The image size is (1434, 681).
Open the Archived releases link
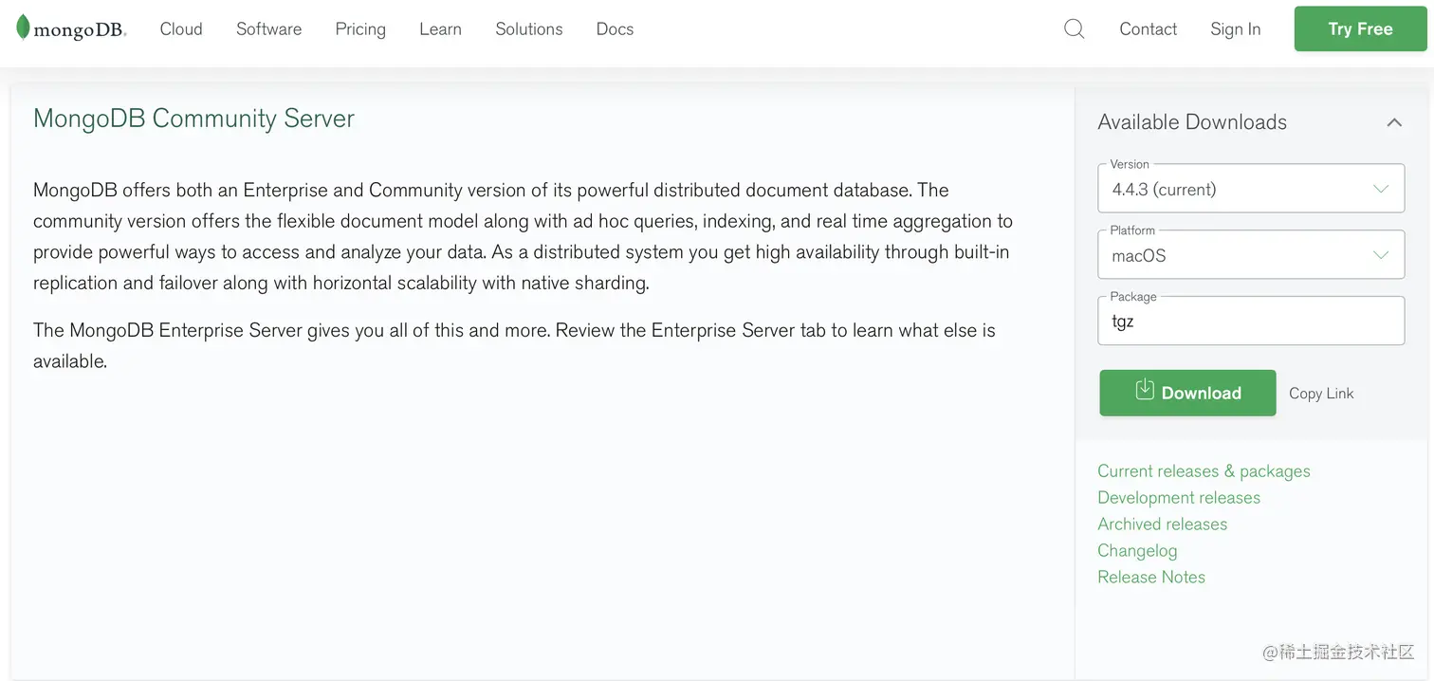click(x=1162, y=525)
